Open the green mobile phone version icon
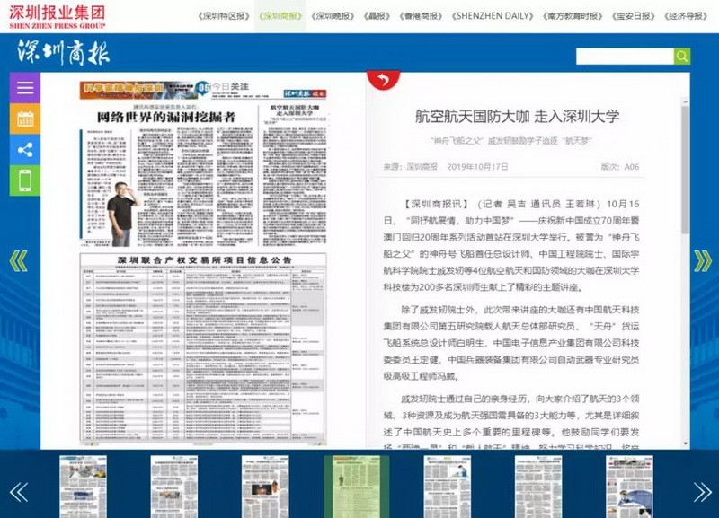Screen dimensions: 719x518 tap(25, 180)
